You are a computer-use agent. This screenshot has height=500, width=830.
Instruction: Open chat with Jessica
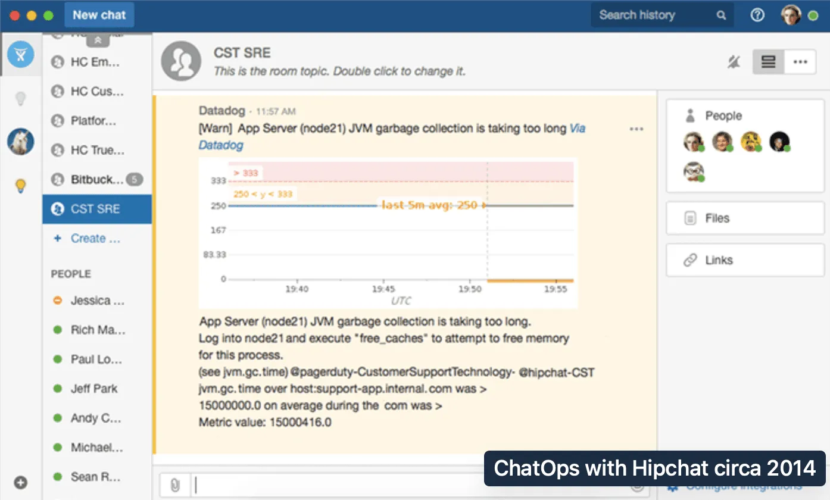tap(97, 301)
